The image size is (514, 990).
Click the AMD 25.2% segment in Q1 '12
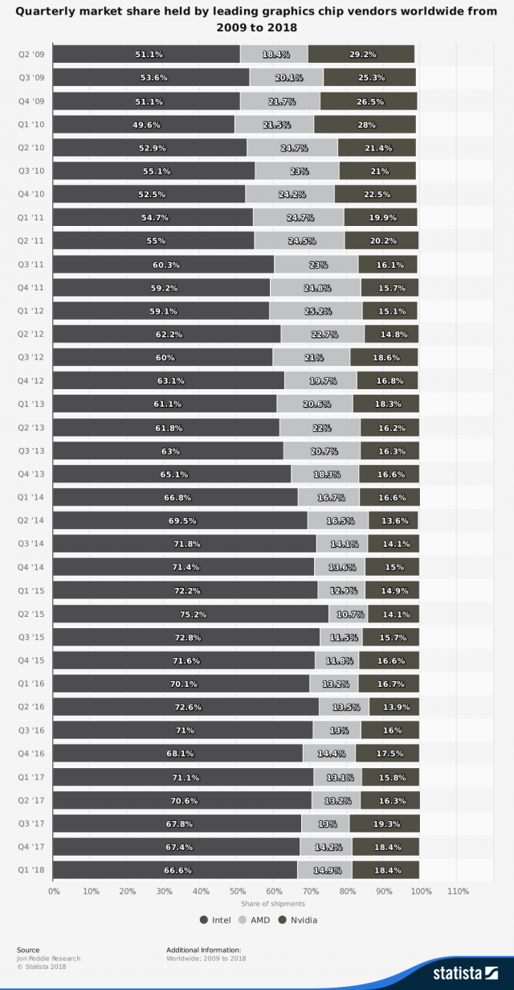point(316,310)
